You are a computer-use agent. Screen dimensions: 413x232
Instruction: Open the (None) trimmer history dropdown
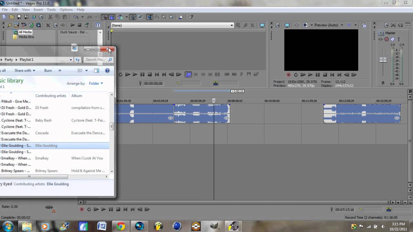pyautogui.click(x=232, y=25)
